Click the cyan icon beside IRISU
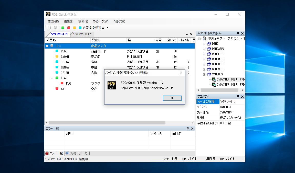 point(57,72)
